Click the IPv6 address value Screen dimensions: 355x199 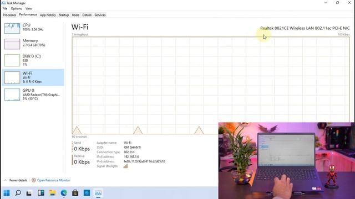(x=144, y=161)
